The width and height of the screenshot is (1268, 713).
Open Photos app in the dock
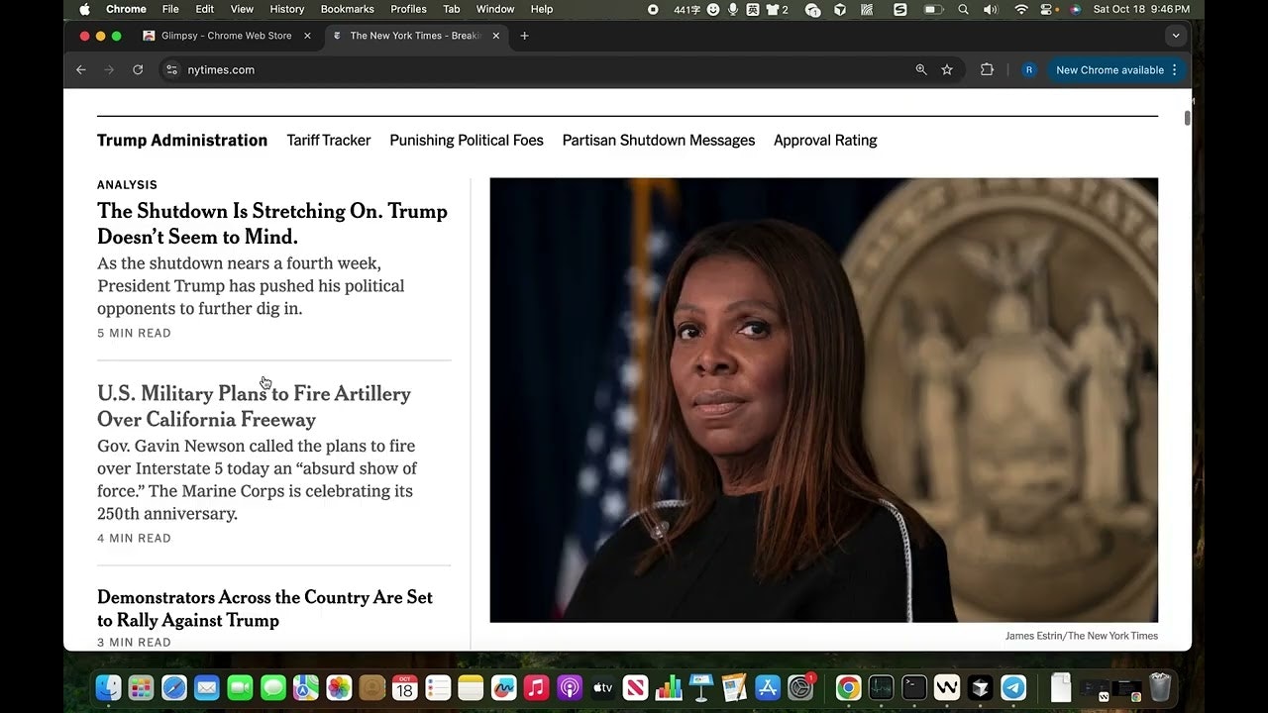[x=339, y=687]
